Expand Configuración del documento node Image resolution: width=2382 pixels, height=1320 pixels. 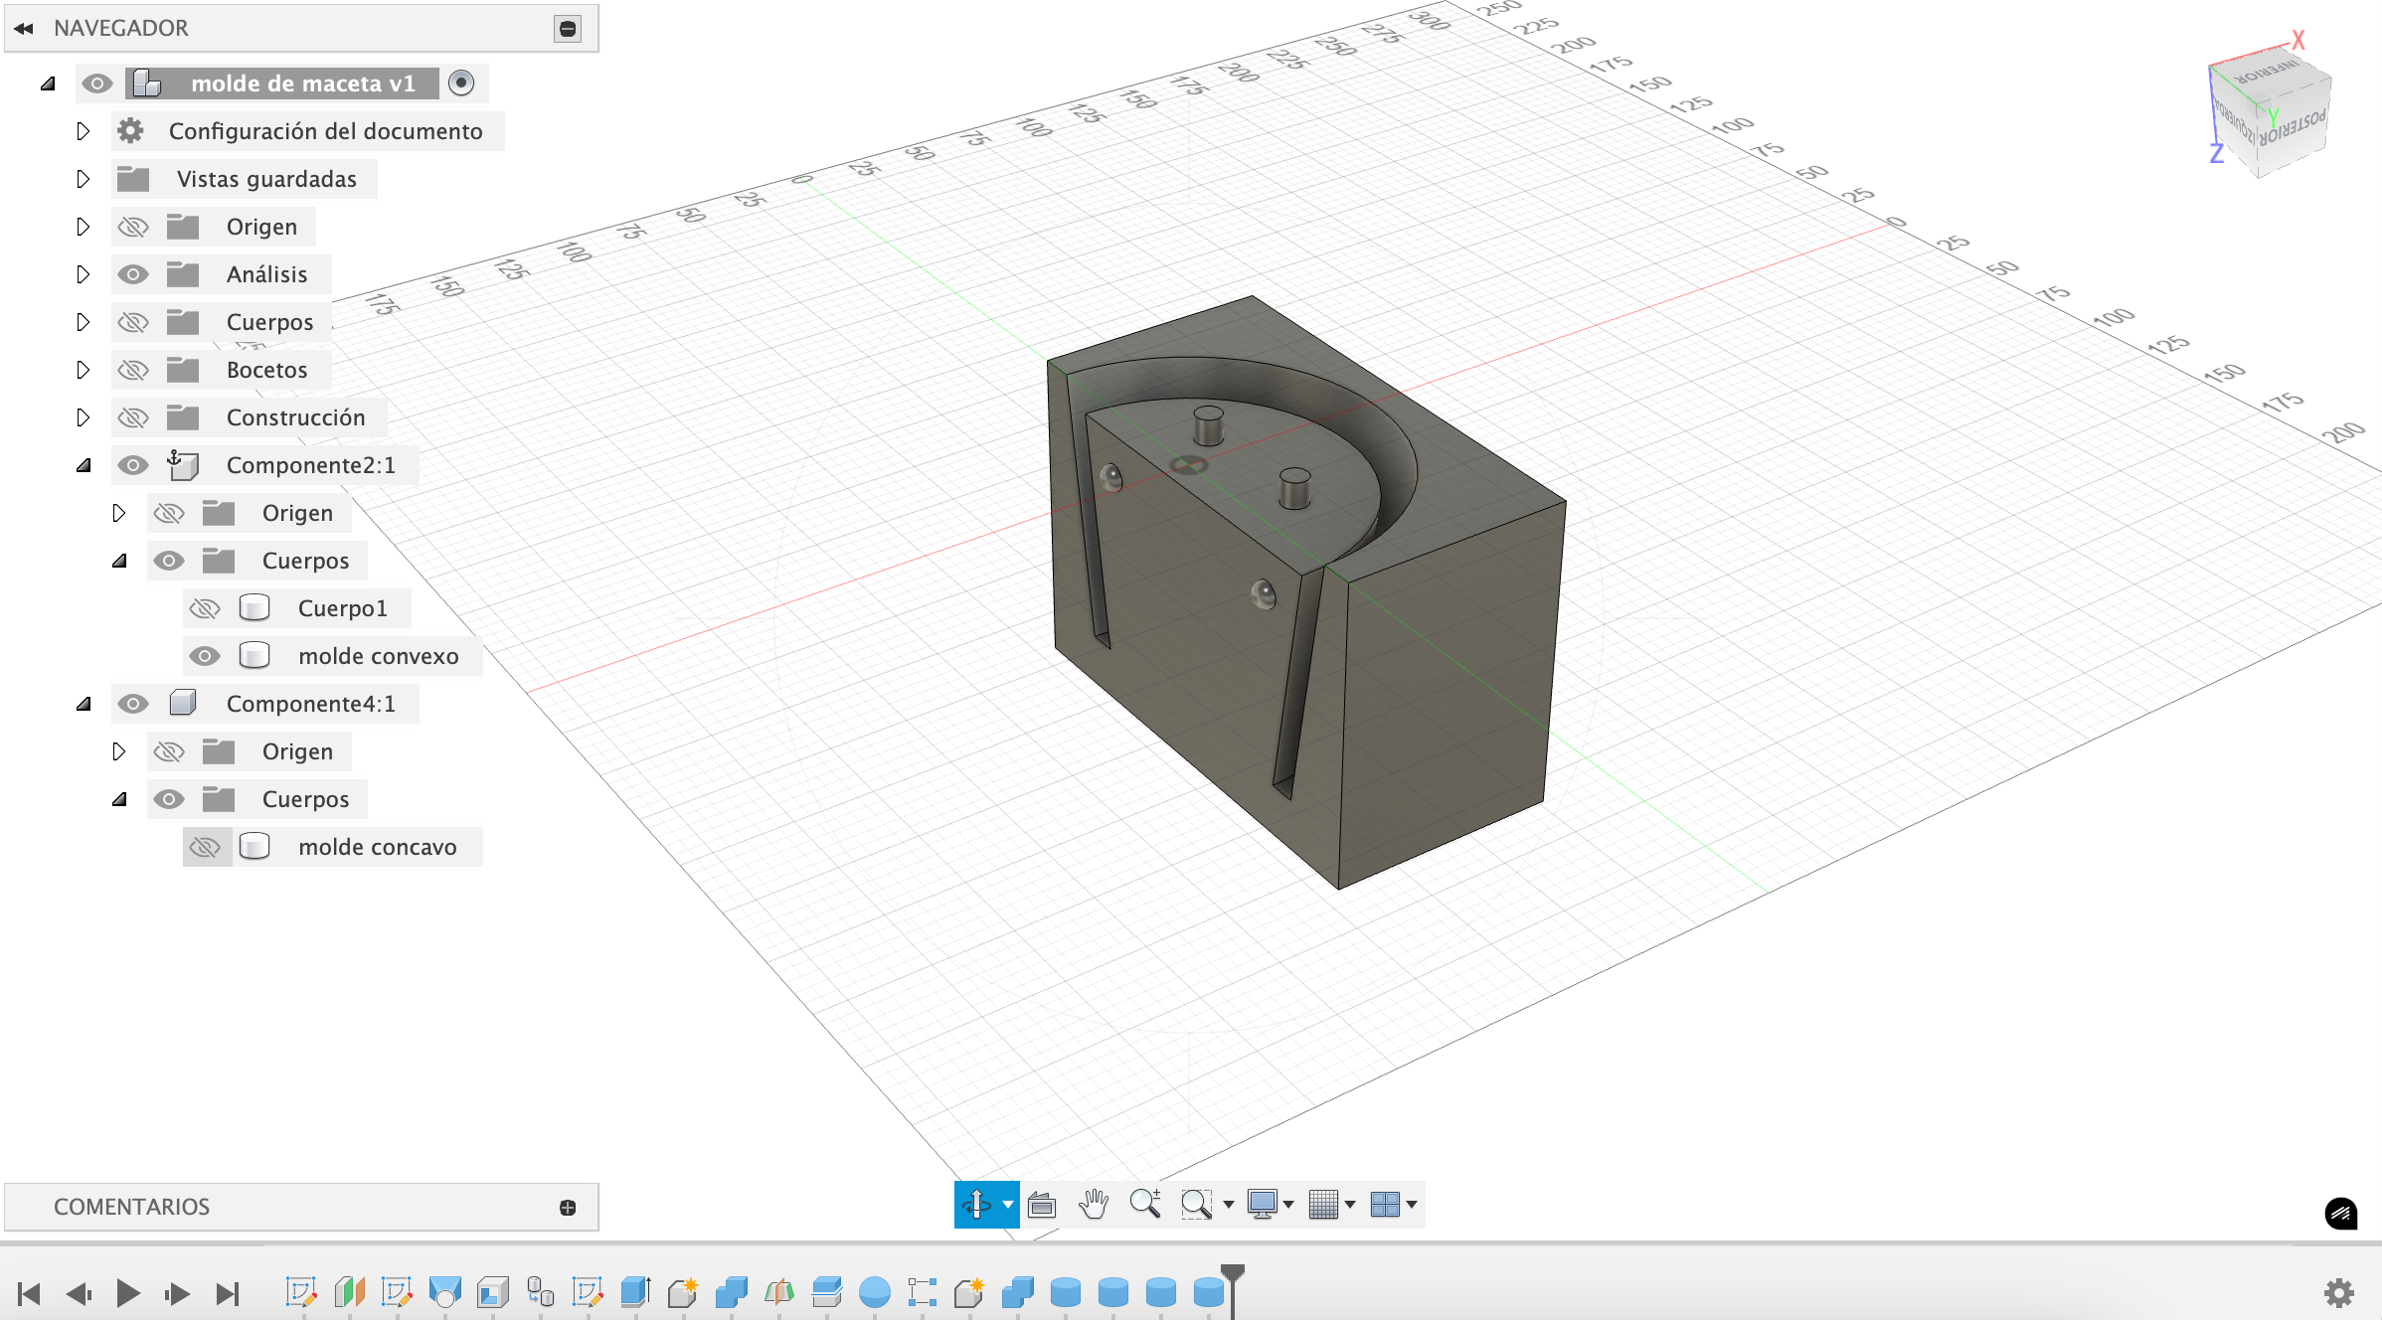pyautogui.click(x=84, y=131)
